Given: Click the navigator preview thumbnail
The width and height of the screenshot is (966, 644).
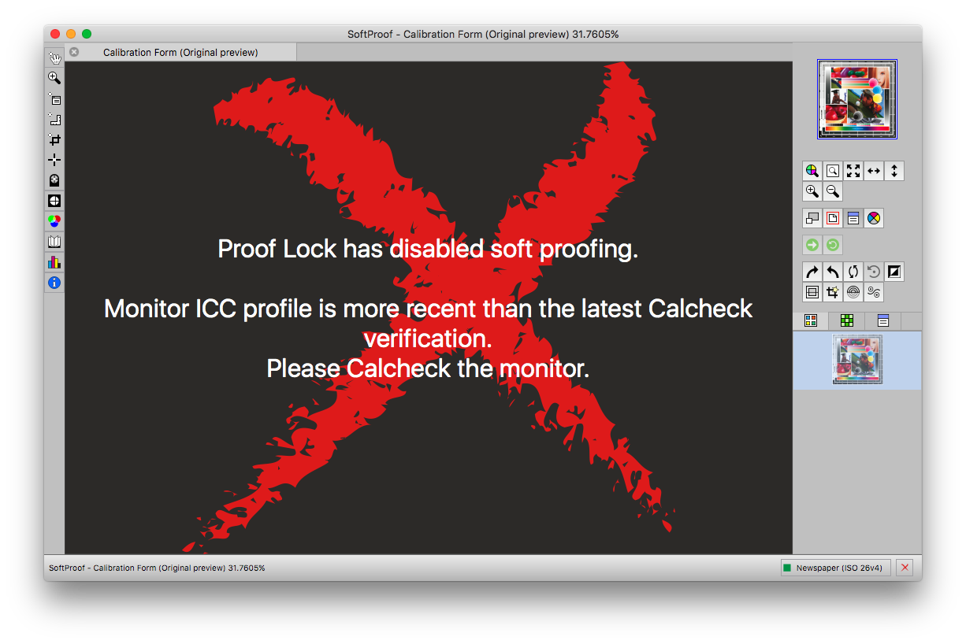Looking at the screenshot, I should click(857, 100).
